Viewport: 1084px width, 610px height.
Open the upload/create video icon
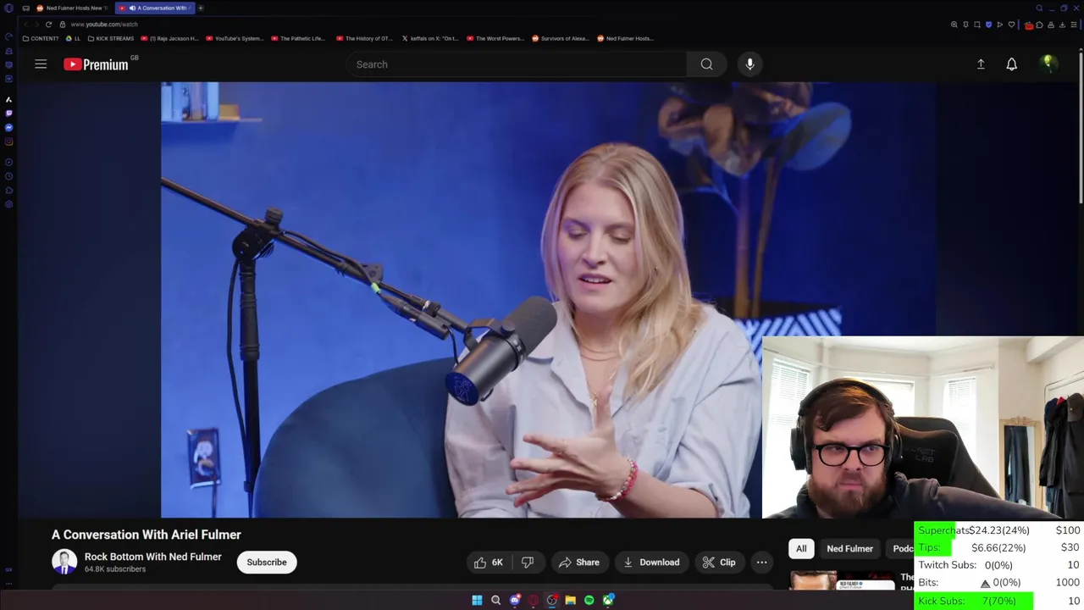click(x=981, y=64)
